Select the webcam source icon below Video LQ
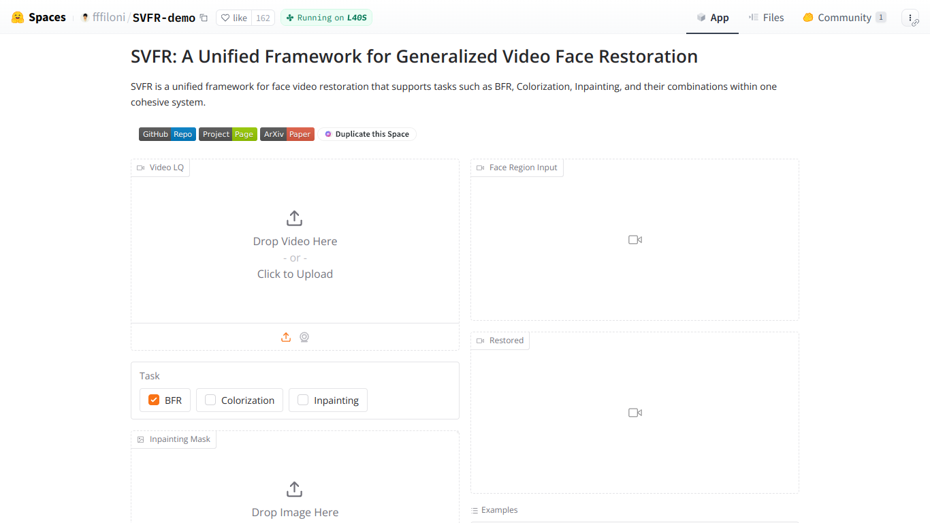Viewport: 930px width, 523px height. coord(304,337)
